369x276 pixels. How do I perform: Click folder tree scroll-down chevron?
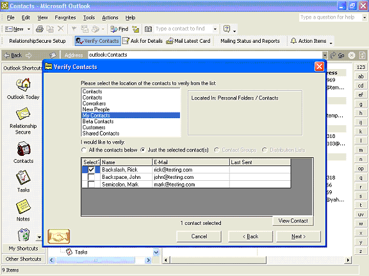coord(156,252)
